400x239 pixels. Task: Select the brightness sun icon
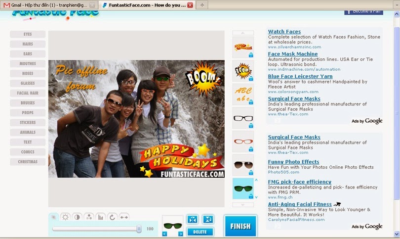(65, 217)
